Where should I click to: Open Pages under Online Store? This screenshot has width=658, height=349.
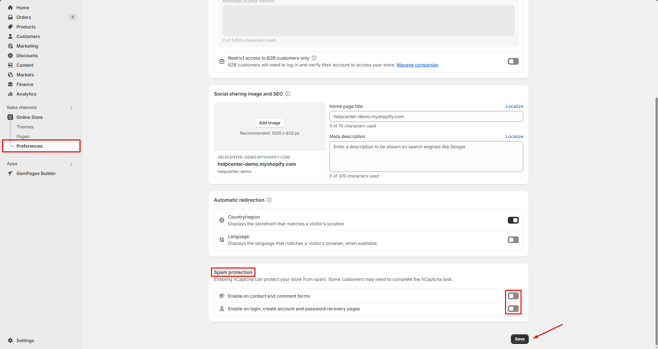(x=23, y=136)
